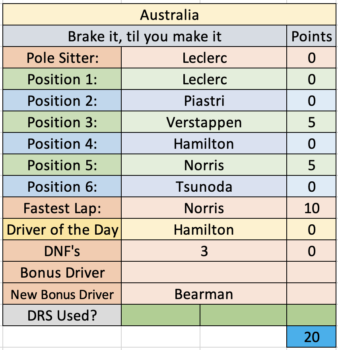Click Position 5 Norris cell

[x=204, y=165]
